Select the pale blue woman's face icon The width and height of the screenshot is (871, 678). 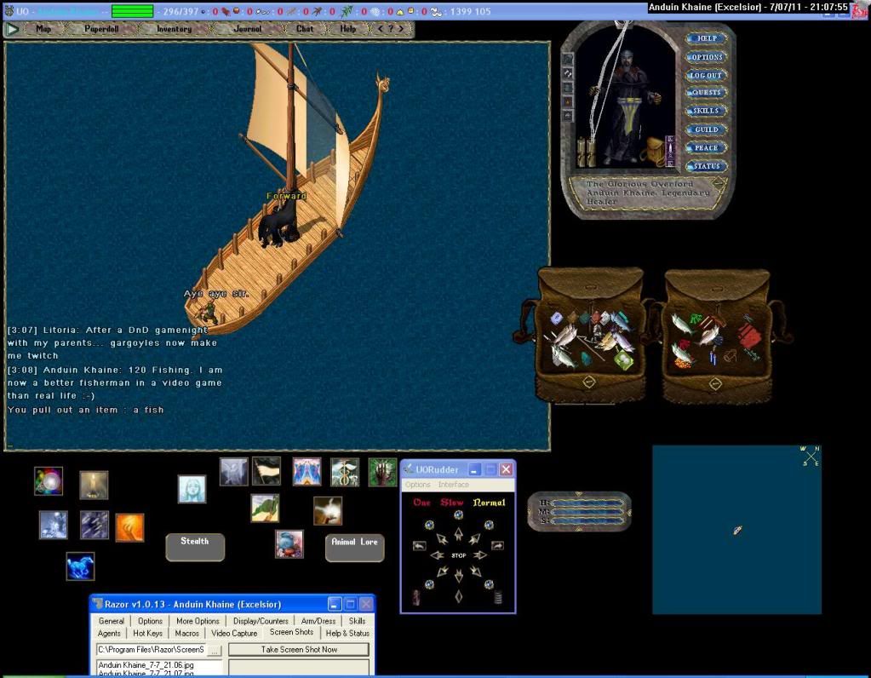pyautogui.click(x=192, y=489)
